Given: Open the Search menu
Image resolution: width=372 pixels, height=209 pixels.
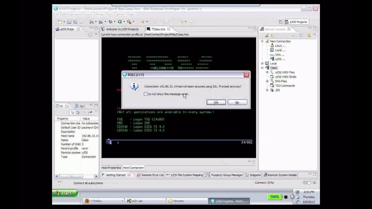Looking at the screenshot, I should (x=88, y=15).
